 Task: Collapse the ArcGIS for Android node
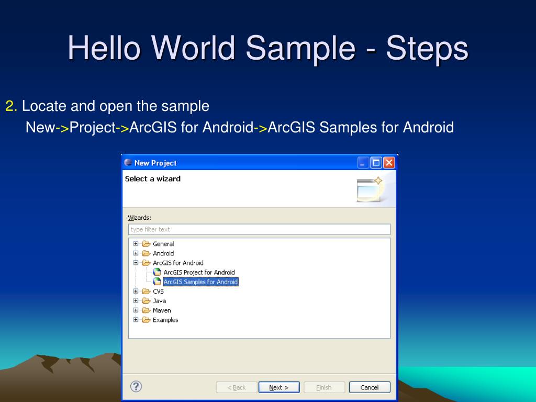(x=136, y=263)
